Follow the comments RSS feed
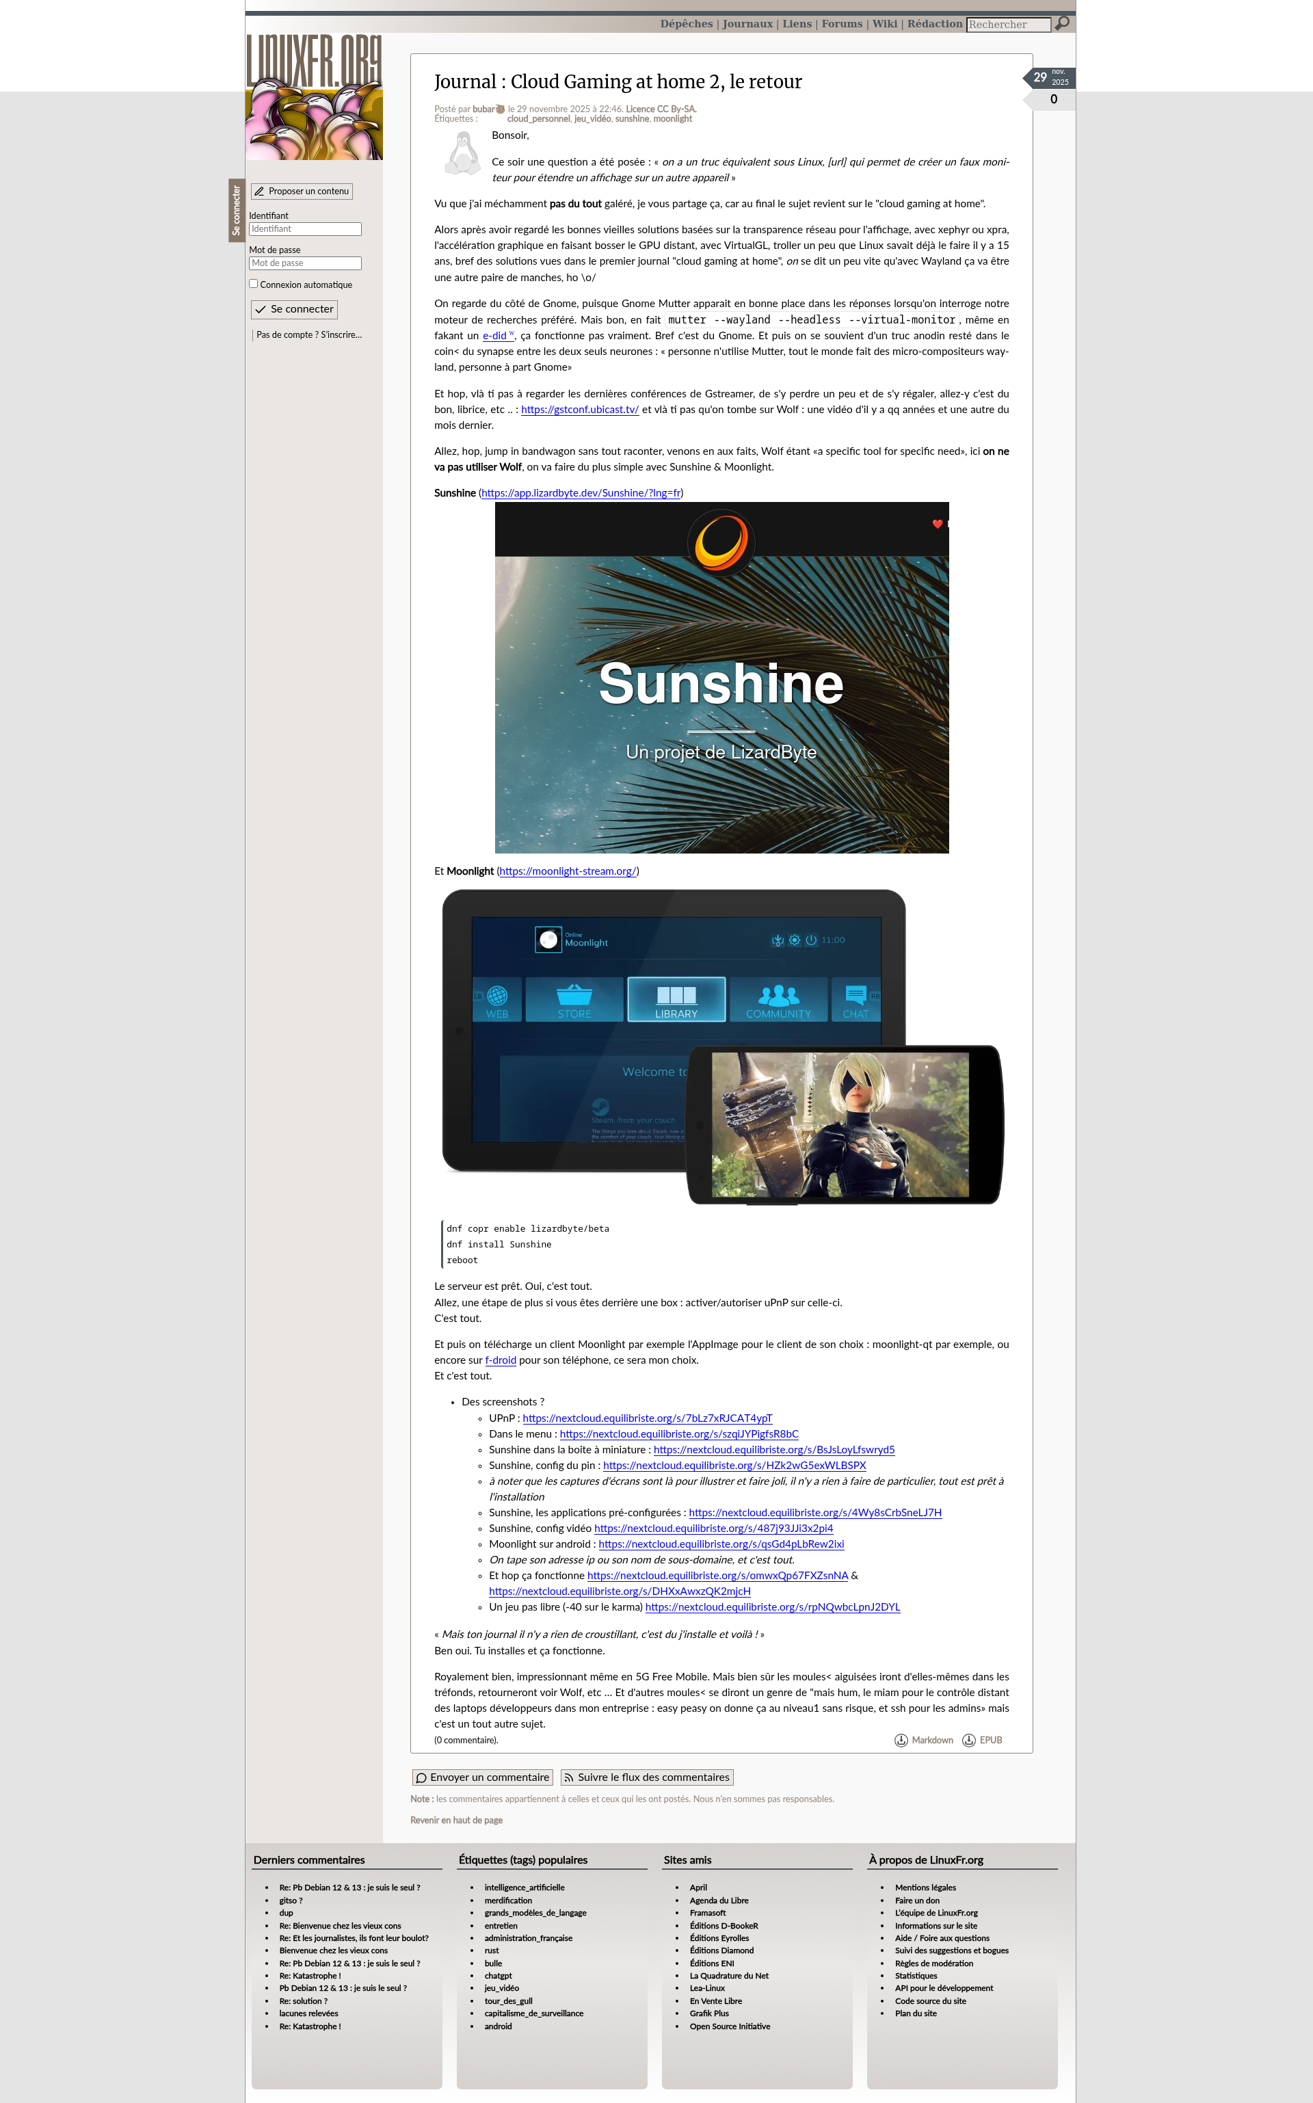This screenshot has height=2103, width=1313. click(x=647, y=1777)
